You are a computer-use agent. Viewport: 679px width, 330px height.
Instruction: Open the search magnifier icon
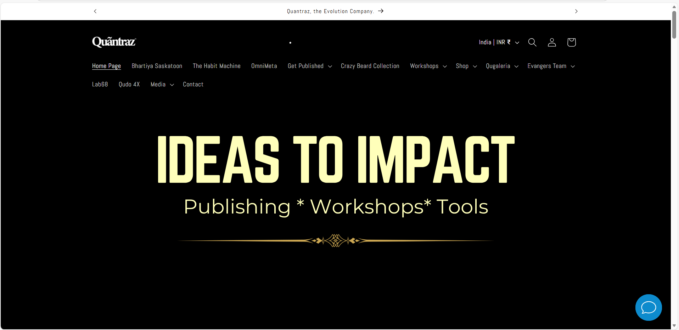(x=532, y=42)
